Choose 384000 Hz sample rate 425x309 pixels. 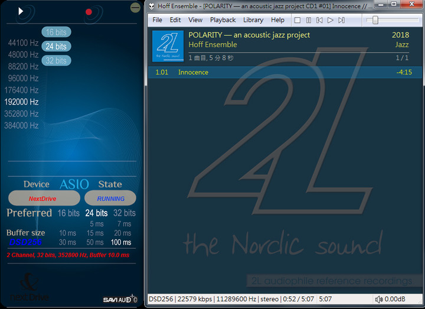point(21,126)
